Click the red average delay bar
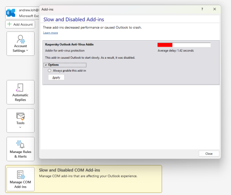The height and width of the screenshot is (195, 231). tap(165, 45)
